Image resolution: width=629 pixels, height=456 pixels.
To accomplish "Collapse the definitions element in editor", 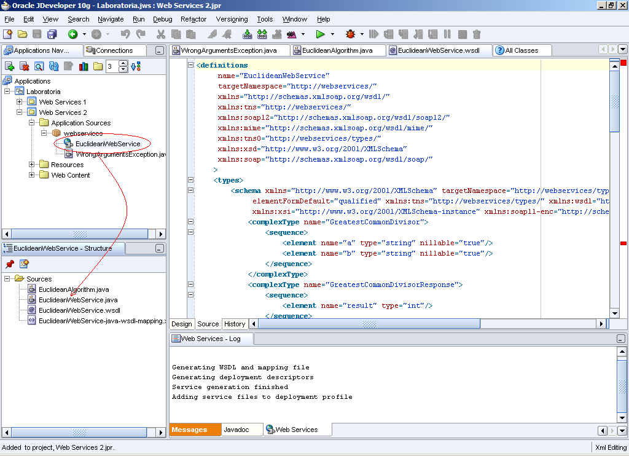I will (x=191, y=65).
